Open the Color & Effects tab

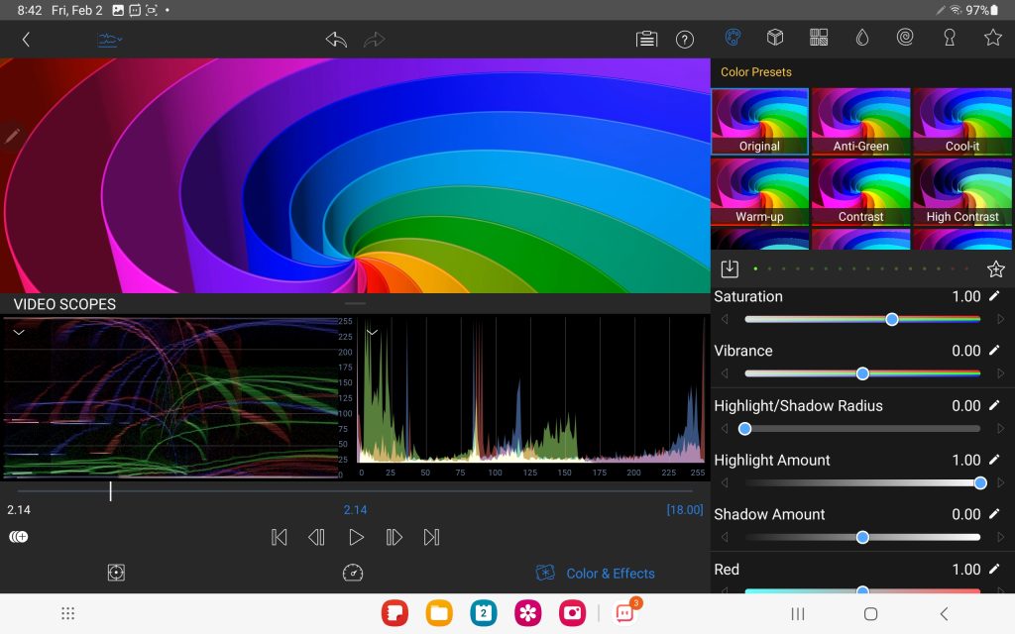pyautogui.click(x=596, y=573)
